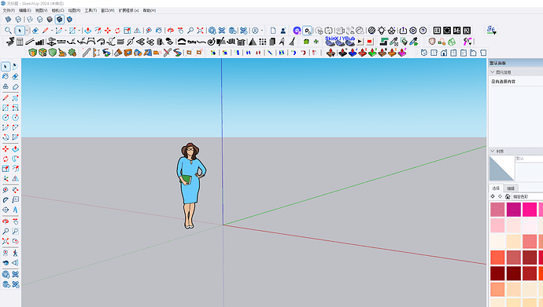Image resolution: width=543 pixels, height=307 pixels.
Task: Select the Protractor tool in left toolbar
Action: [x=6, y=199]
